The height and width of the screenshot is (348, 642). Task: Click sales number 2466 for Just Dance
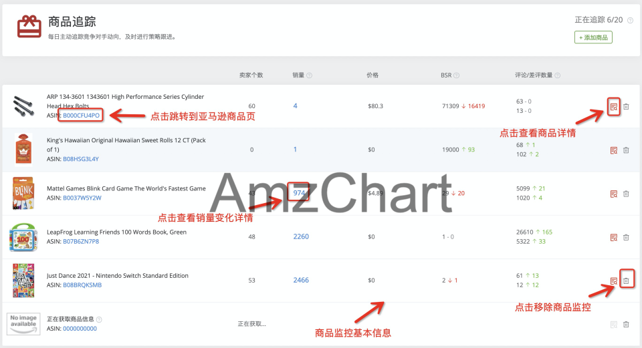[301, 280]
